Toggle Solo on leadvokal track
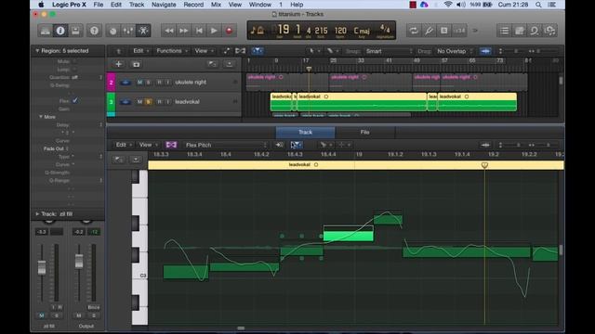Viewport: 595px width, 334px height. [148, 102]
